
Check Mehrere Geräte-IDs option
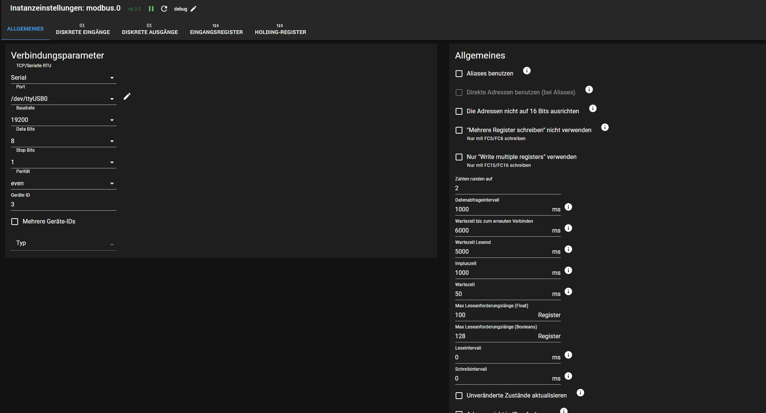pos(15,222)
